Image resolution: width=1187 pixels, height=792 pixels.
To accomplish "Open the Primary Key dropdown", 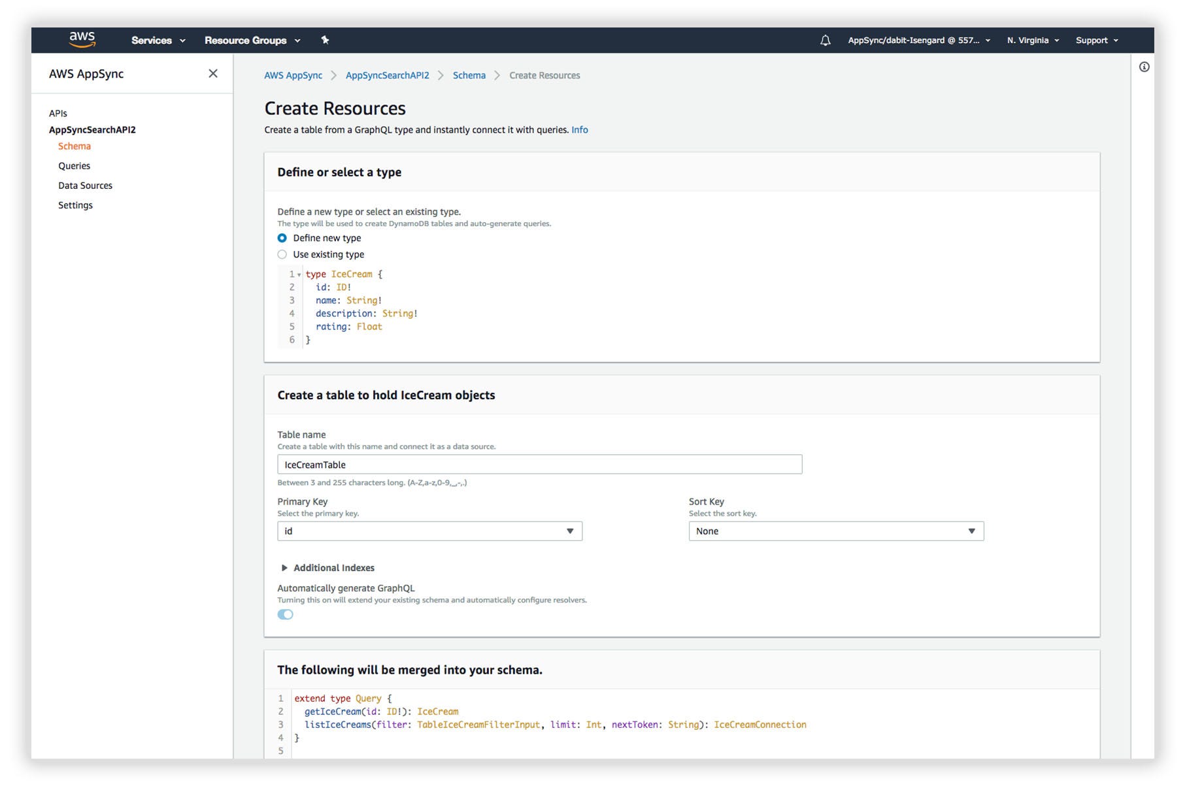I will pos(429,531).
